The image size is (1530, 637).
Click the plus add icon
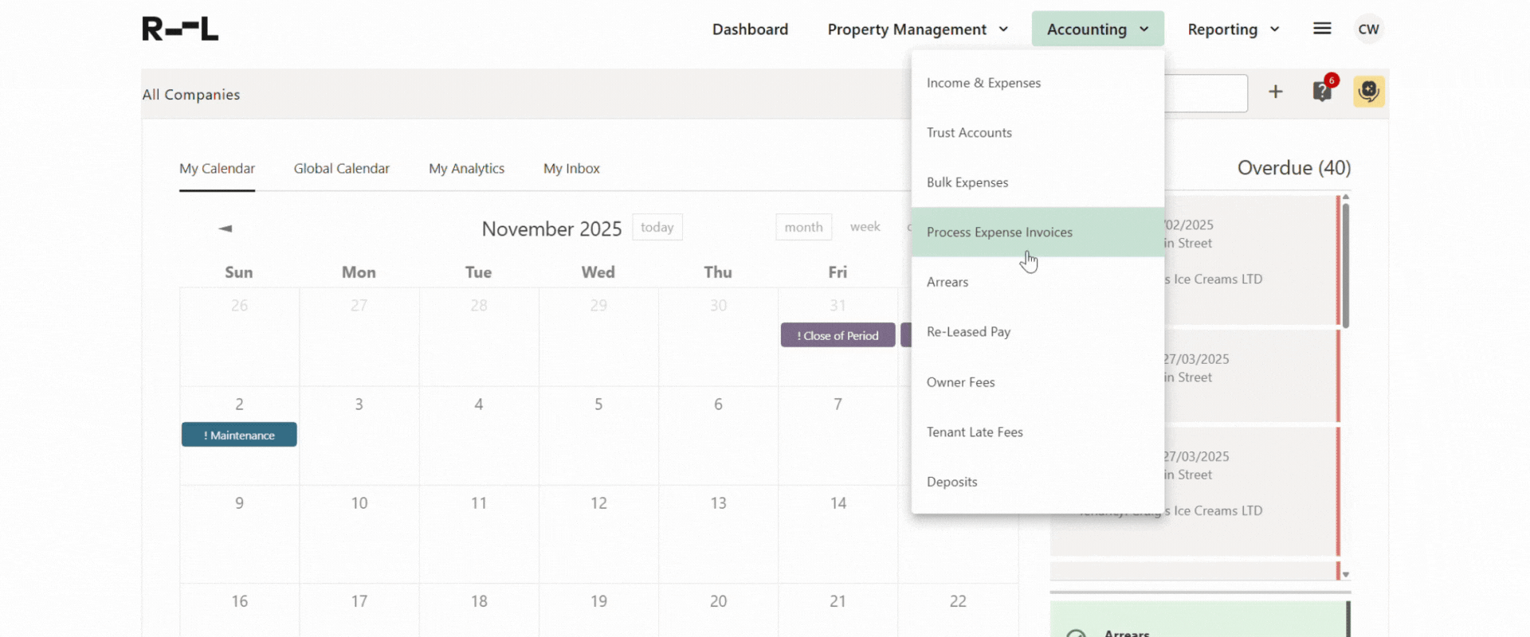pos(1275,92)
